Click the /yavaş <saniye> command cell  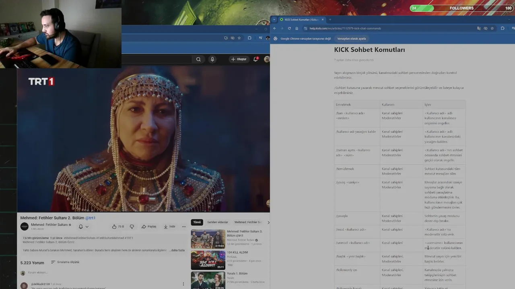coord(357,195)
